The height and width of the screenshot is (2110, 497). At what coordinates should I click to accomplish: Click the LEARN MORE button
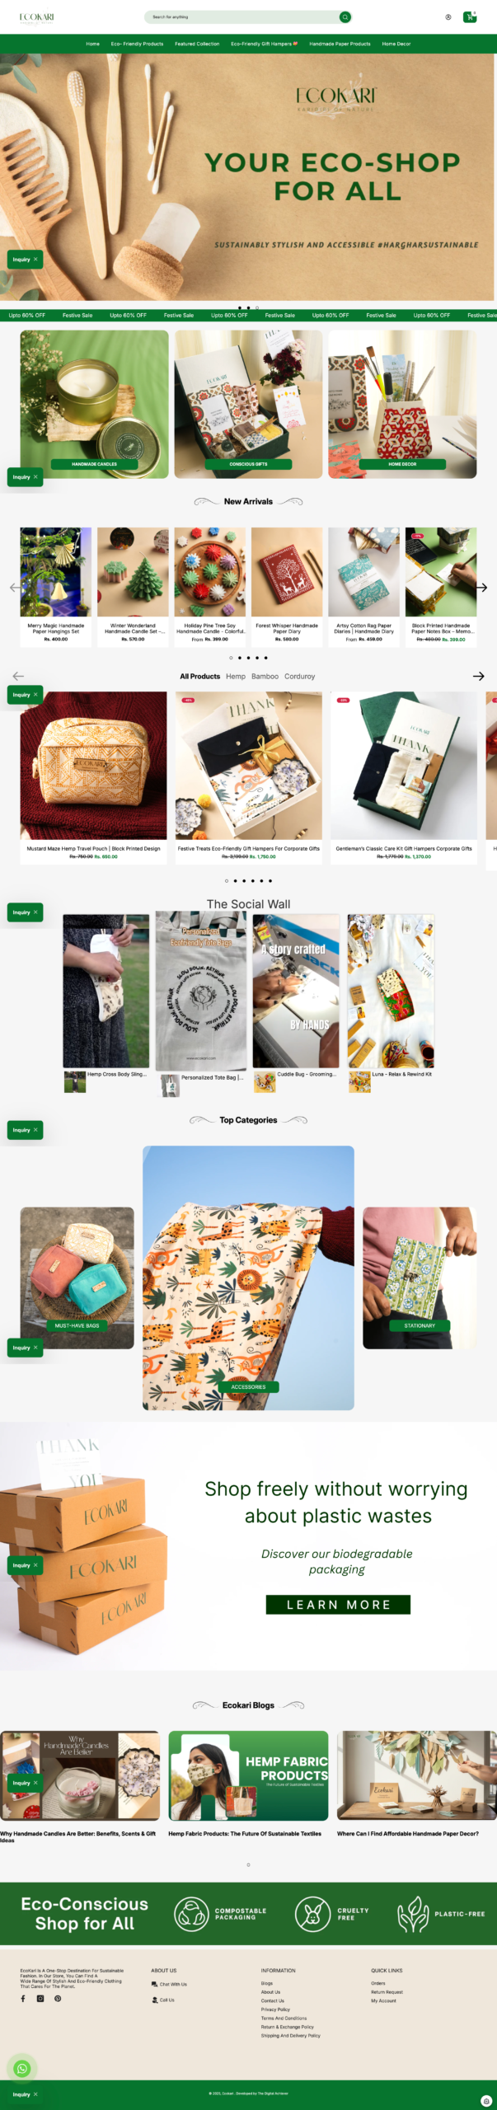(338, 1605)
